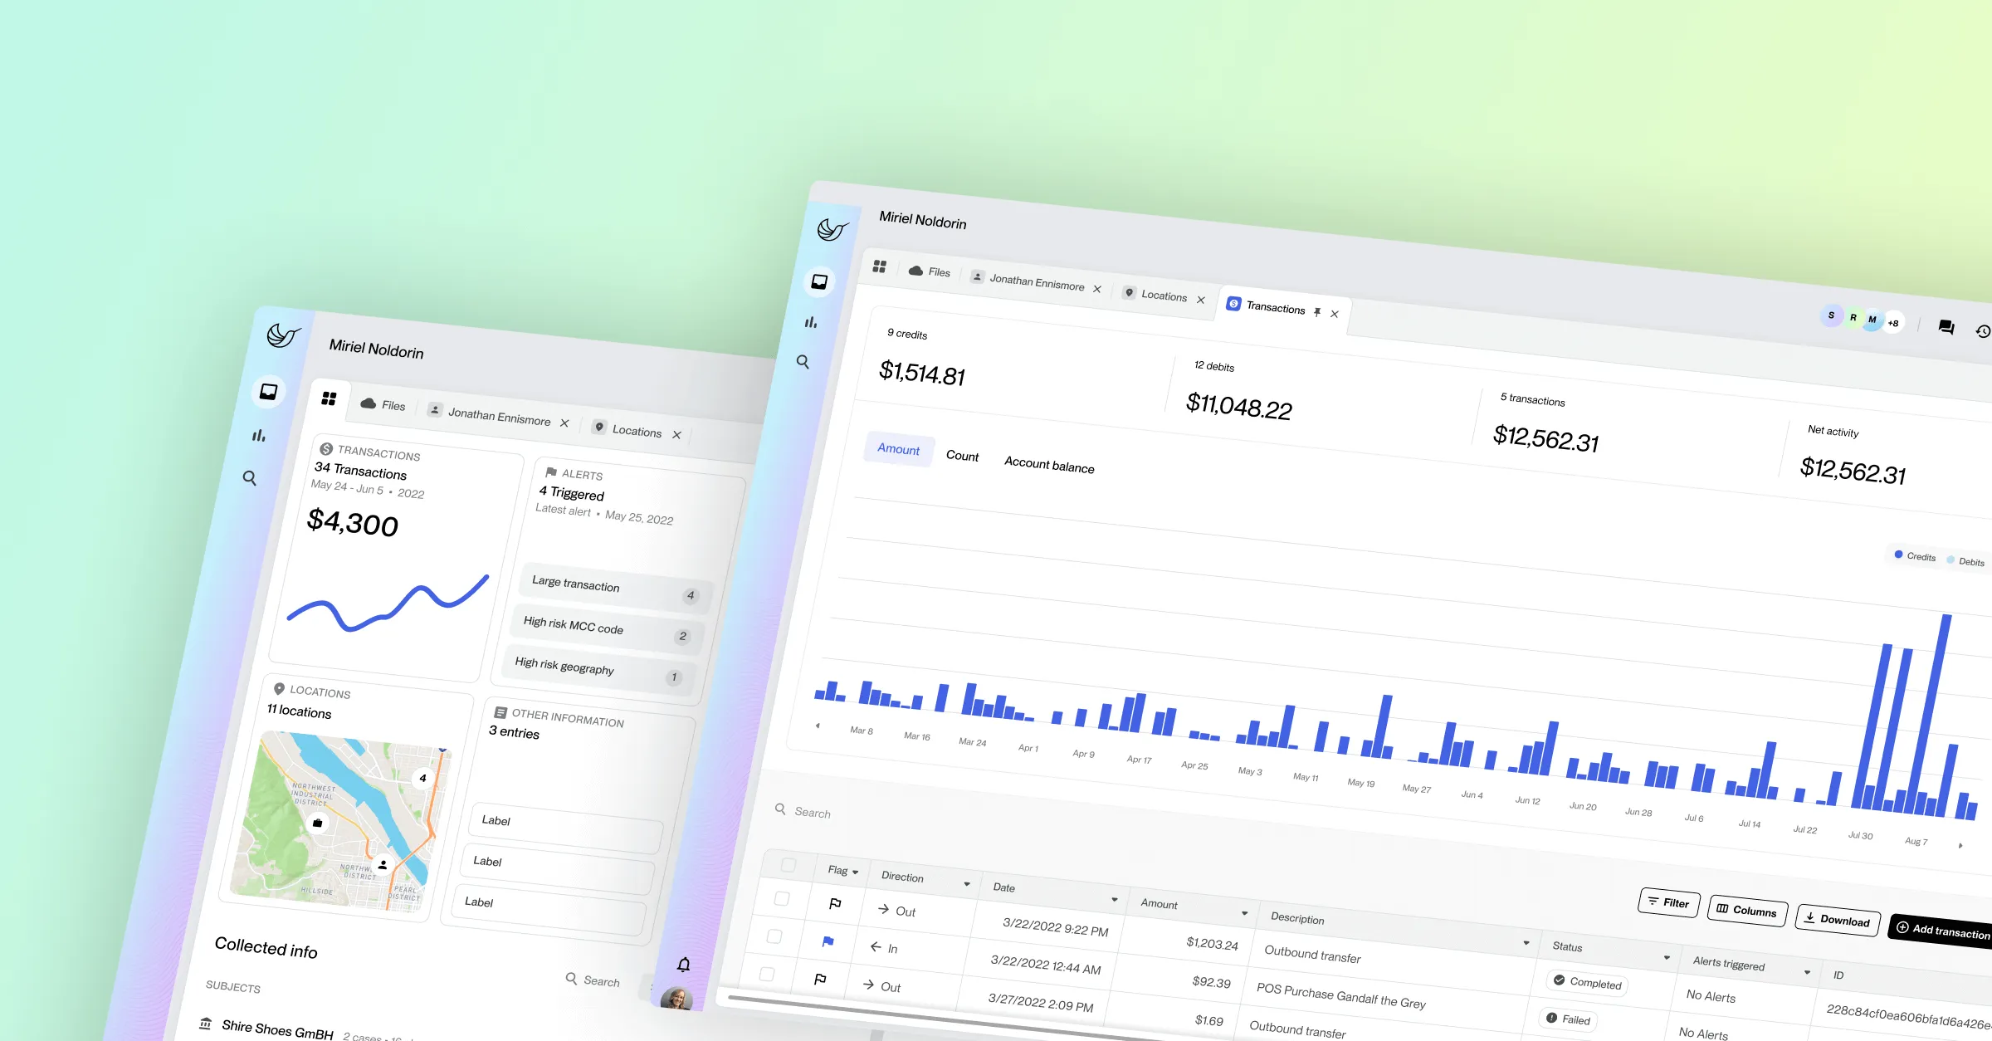Screen dimensions: 1992x1041
Task: Open the notification bell icon
Action: point(683,965)
